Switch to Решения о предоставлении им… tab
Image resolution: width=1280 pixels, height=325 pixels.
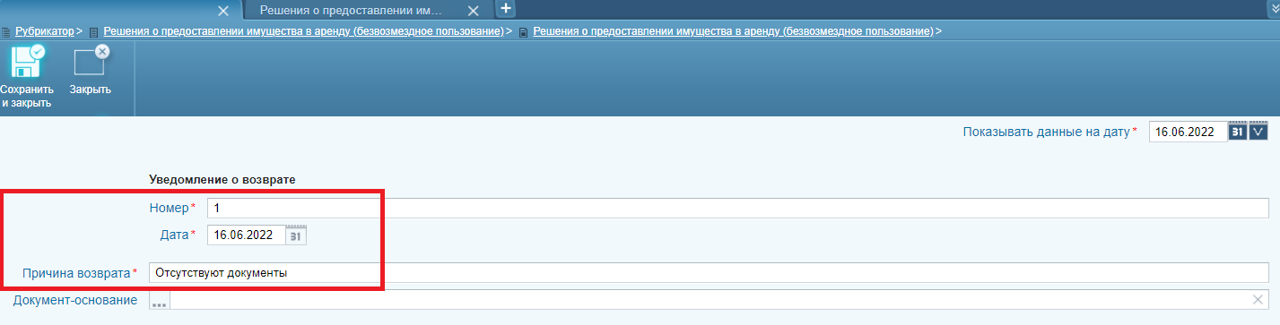351,10
